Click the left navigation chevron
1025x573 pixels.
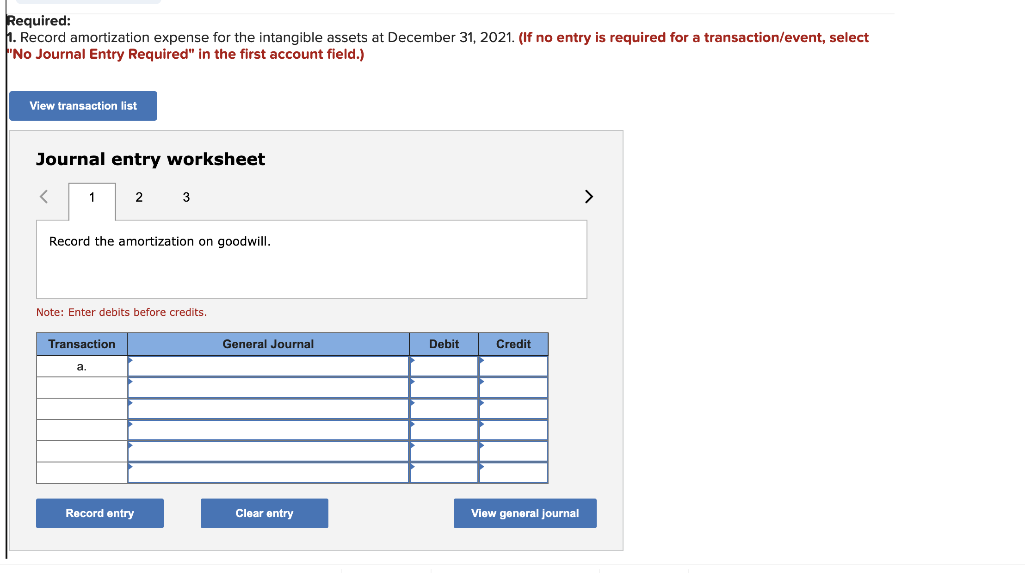click(44, 197)
